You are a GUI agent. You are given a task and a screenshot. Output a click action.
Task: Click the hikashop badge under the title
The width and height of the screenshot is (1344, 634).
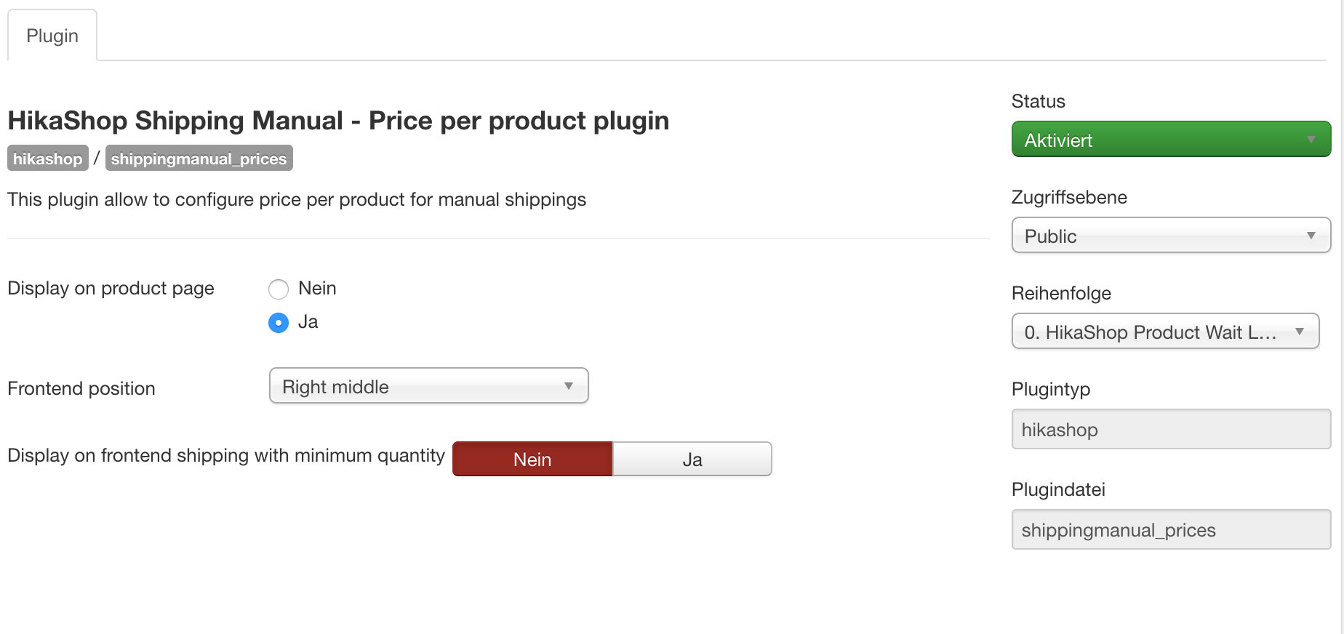point(48,158)
